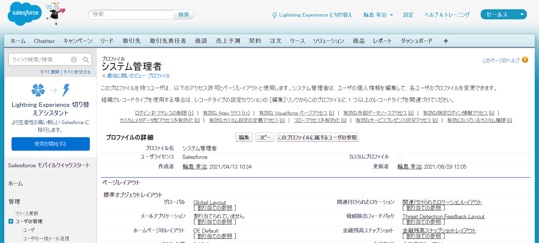Viewport: 539px width, 243px height.
Task: Open the レポート tab
Action: 382,41
